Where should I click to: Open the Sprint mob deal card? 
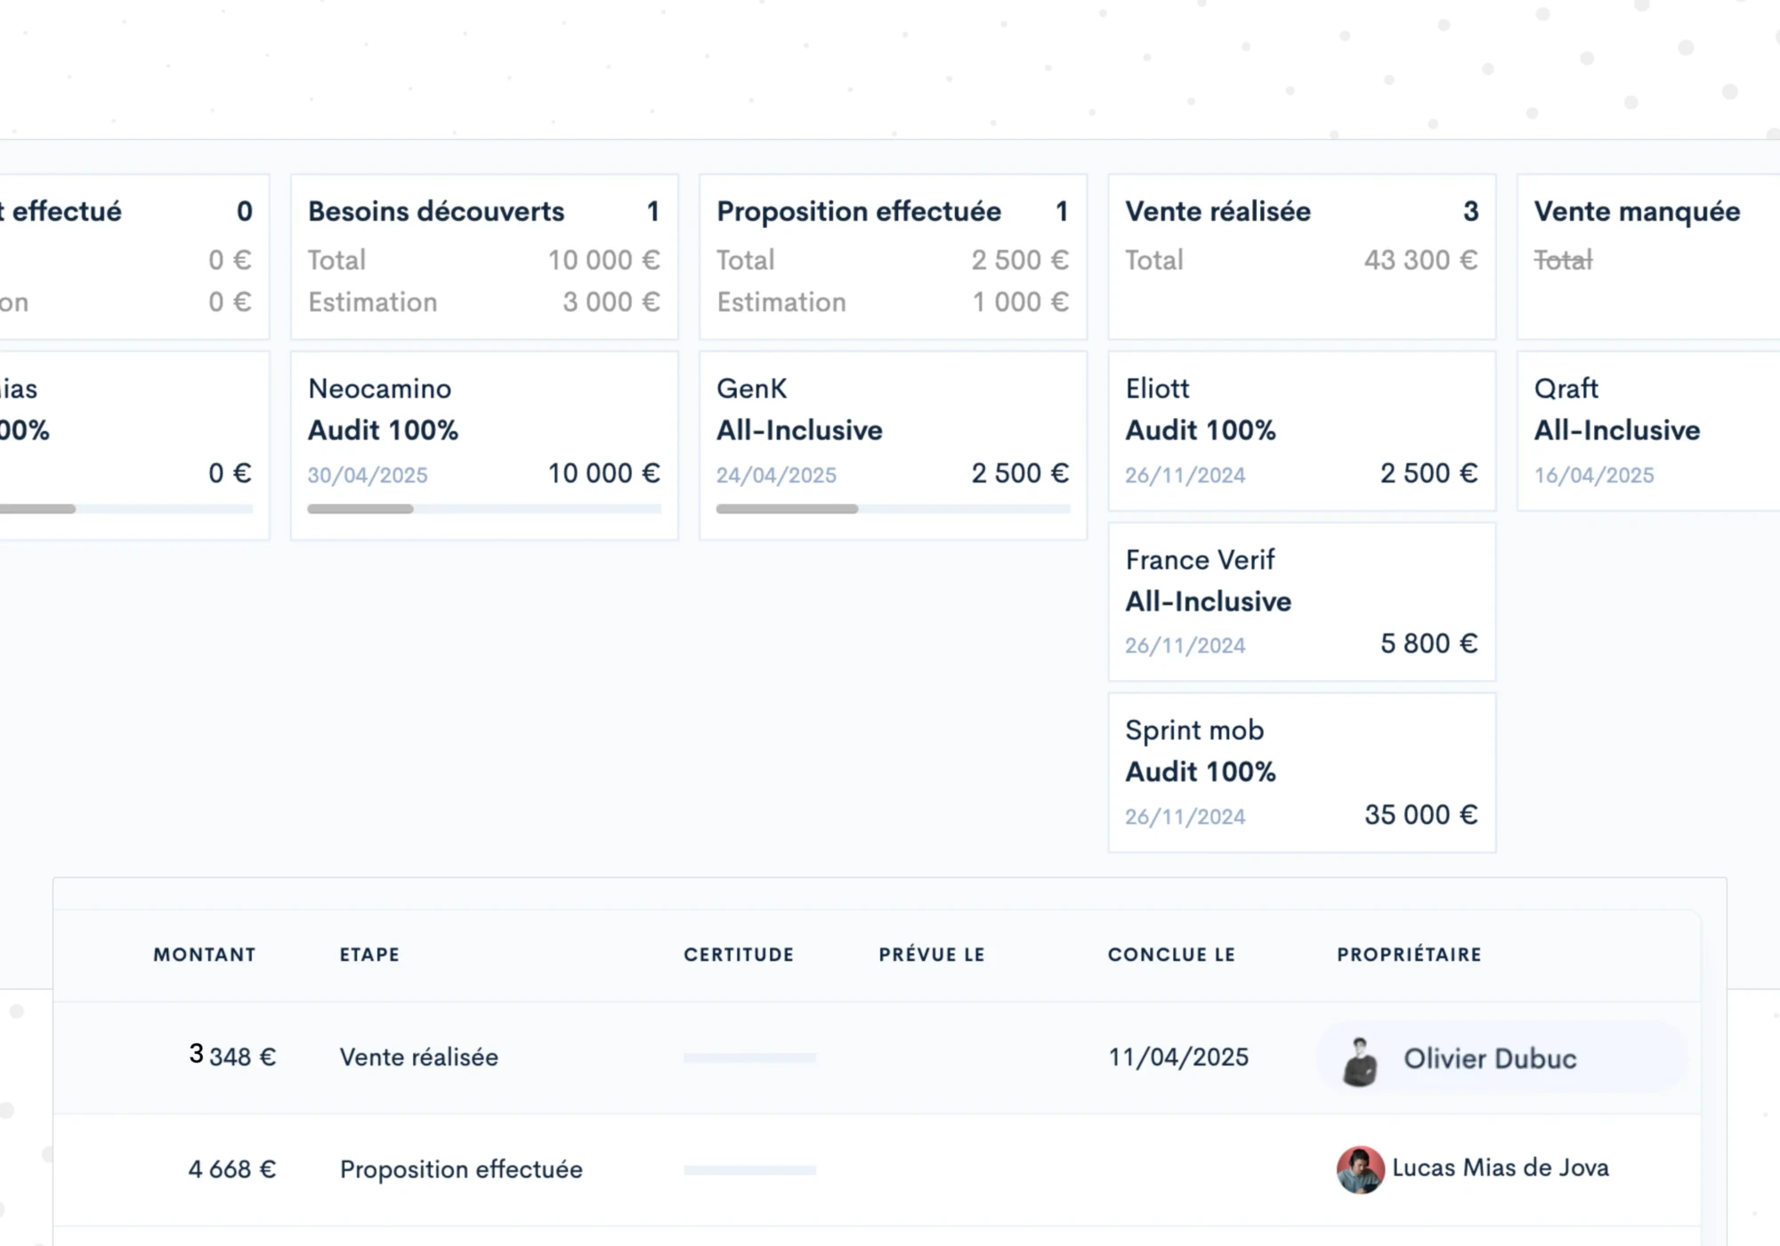coord(1301,773)
